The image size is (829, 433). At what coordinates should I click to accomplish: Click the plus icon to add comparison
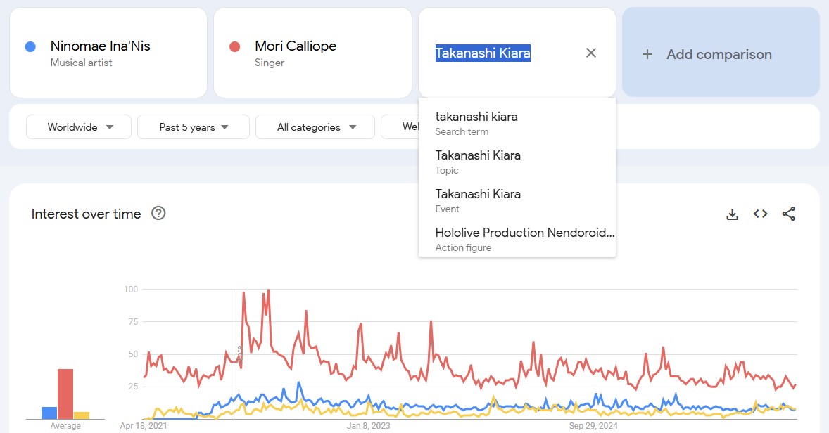(x=647, y=55)
